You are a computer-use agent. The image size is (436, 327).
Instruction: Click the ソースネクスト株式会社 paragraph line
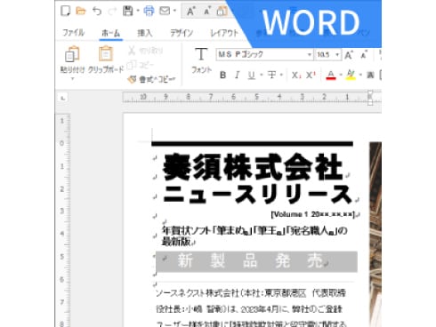[251, 293]
